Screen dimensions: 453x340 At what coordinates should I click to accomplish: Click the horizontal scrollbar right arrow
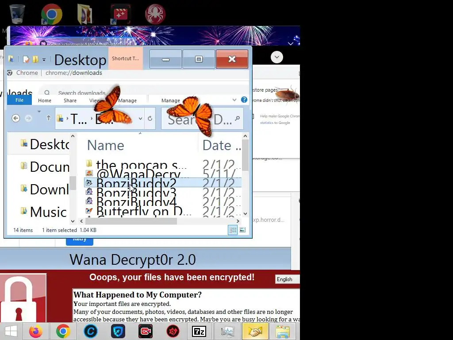pos(238,221)
